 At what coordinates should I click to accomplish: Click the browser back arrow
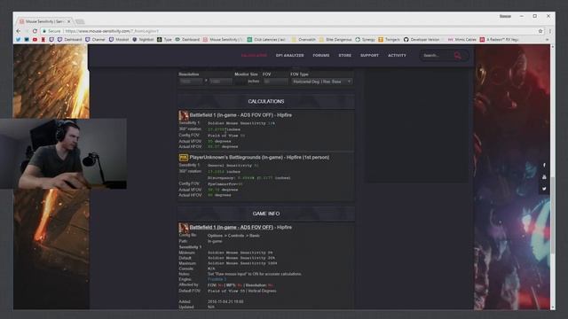[x=19, y=31]
